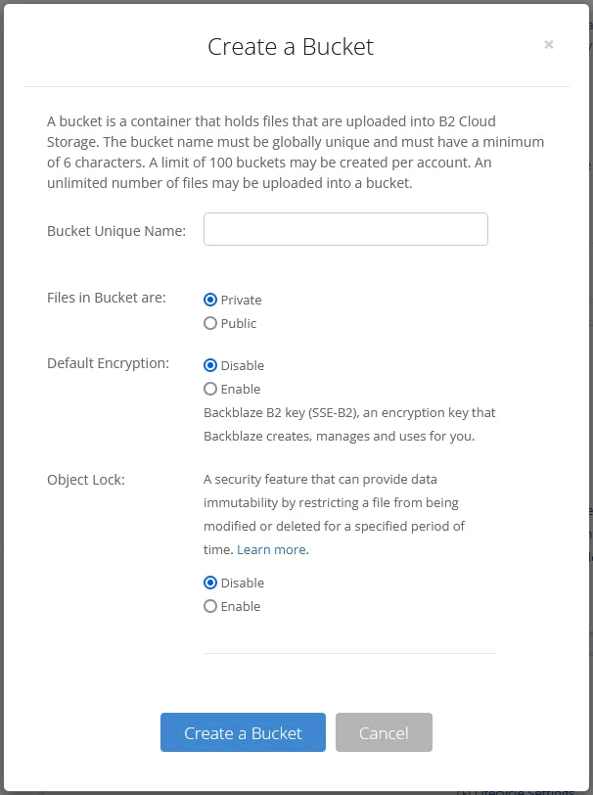593x795 pixels.
Task: Click the 'Bucket Unique Name:' label
Action: click(x=116, y=231)
